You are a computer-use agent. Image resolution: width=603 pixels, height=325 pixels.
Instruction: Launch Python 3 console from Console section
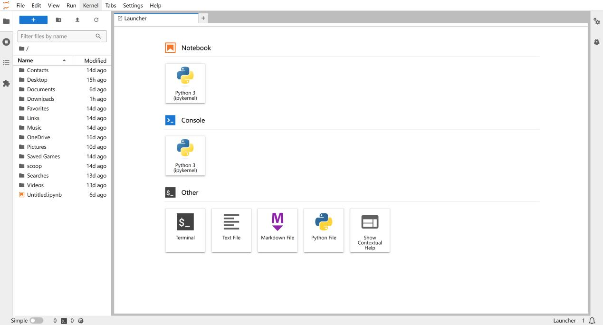pyautogui.click(x=185, y=156)
